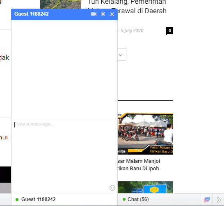Image resolution: width=224 pixels, height=206 pixels.
Task: Open the Tun Kelalang article headline
Action: (127, 7)
